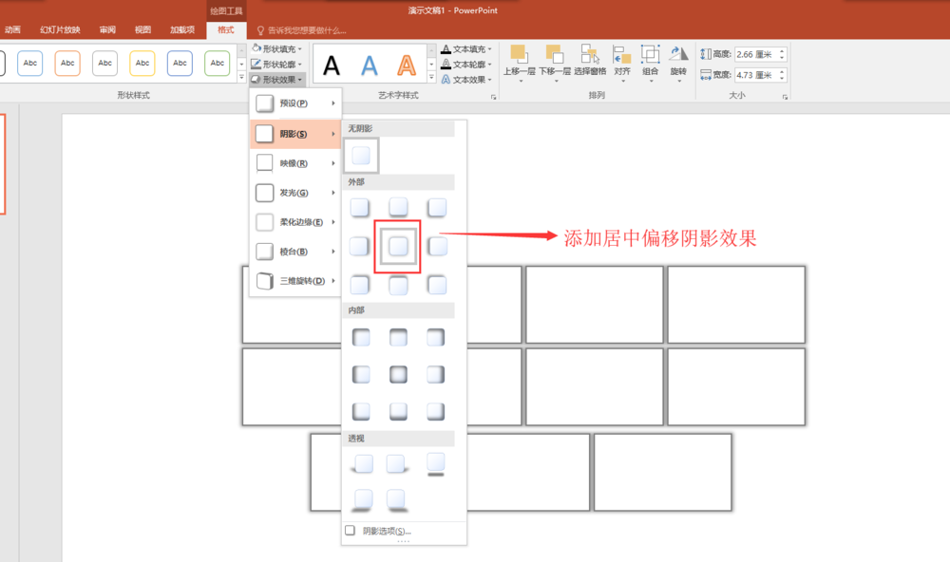Expand the shape styles gallery more arrow
The image size is (950, 562).
tap(241, 78)
